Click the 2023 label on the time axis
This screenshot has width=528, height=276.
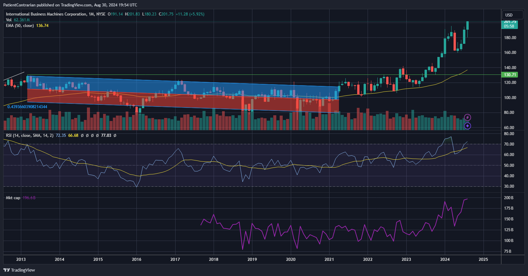click(406, 259)
